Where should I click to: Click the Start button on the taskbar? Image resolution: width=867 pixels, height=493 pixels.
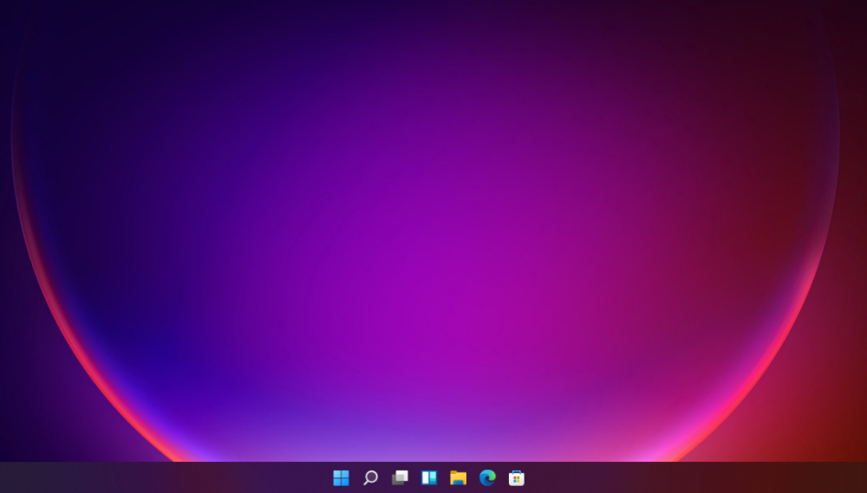coord(341,477)
